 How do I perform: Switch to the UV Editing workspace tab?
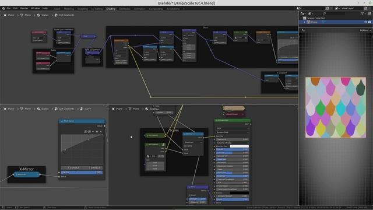[97, 9]
